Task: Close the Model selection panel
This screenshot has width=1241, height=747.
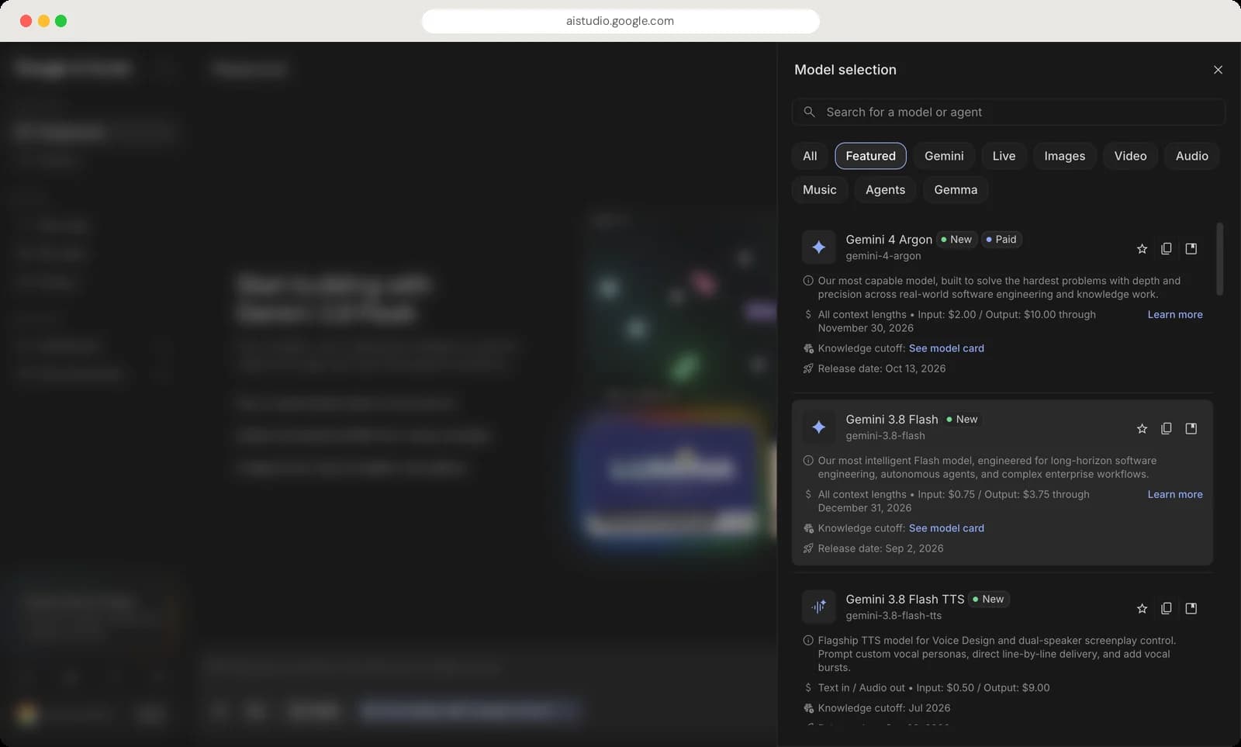Action: [1218, 70]
